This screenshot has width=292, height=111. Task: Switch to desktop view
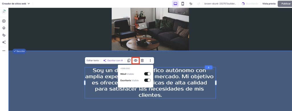click(x=175, y=4)
